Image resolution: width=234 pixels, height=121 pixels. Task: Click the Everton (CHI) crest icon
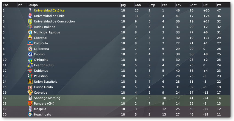click(30, 65)
